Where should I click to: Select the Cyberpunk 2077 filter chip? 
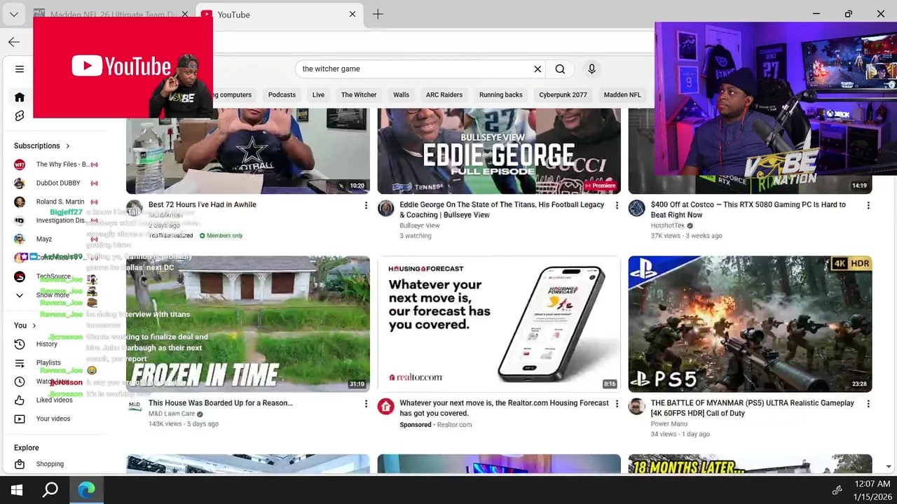tap(563, 94)
